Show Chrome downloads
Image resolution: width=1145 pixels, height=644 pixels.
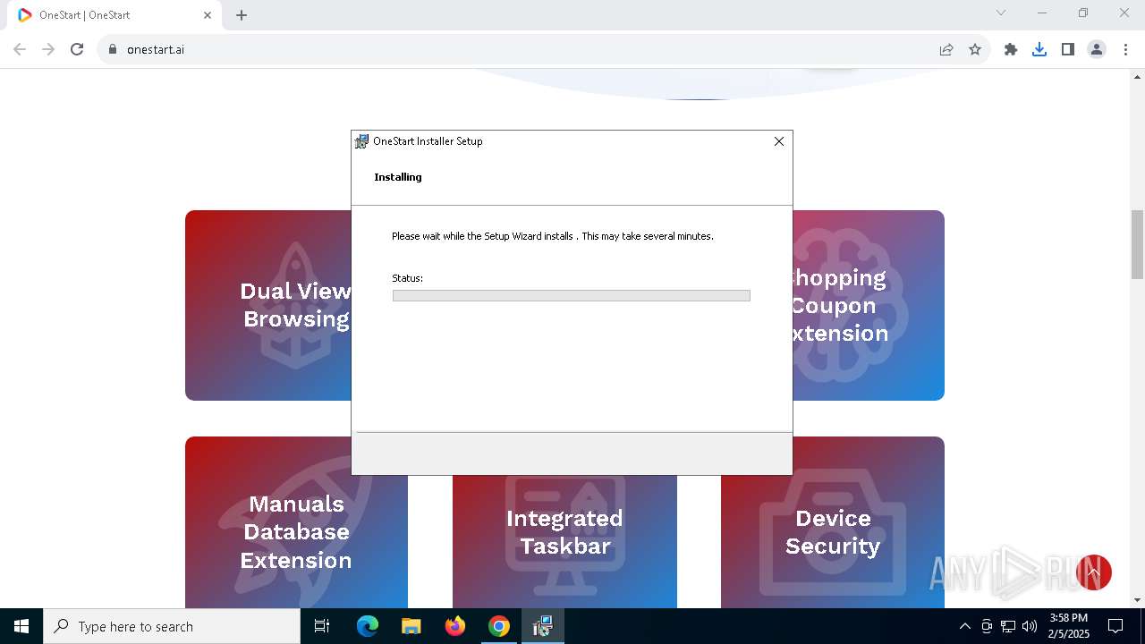[1039, 49]
